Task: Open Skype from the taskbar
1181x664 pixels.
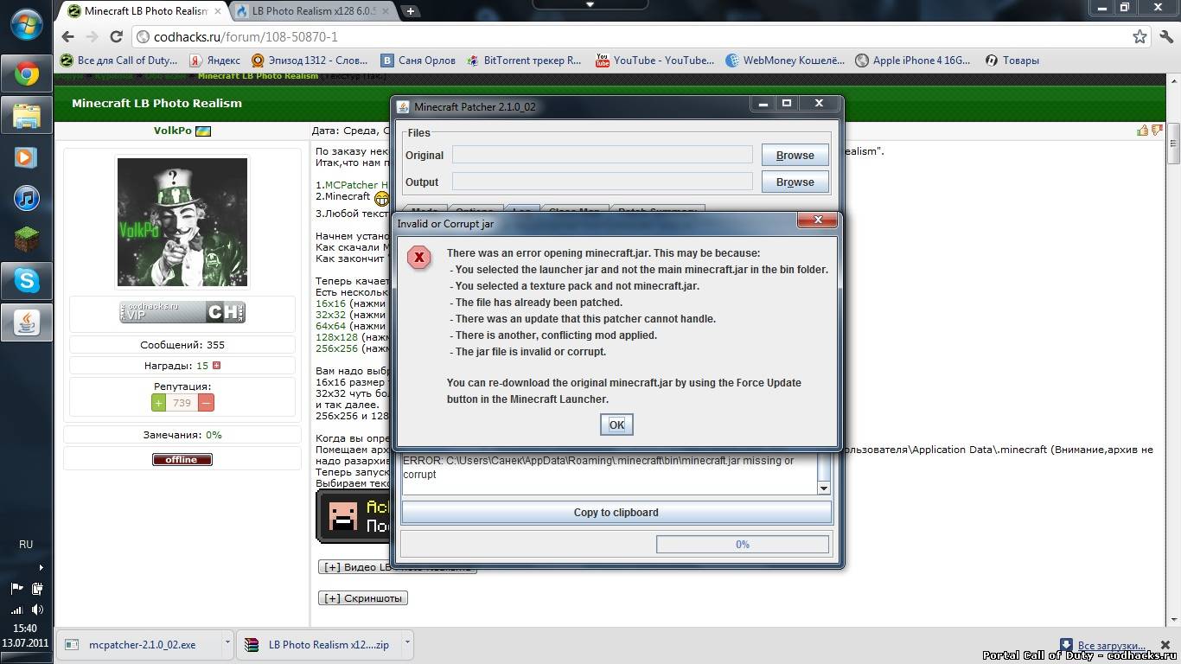Action: [x=26, y=281]
